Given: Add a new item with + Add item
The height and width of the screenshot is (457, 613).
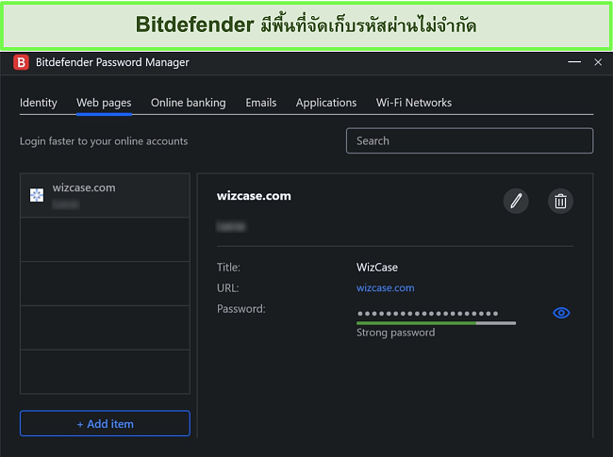Looking at the screenshot, I should (x=106, y=423).
